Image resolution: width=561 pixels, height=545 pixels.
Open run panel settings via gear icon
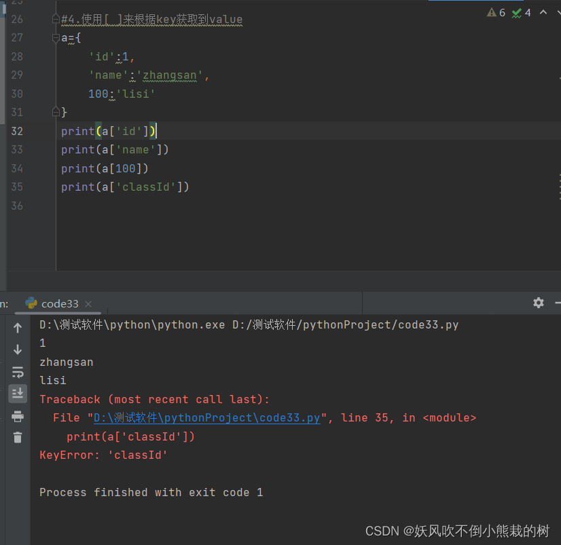click(x=539, y=303)
